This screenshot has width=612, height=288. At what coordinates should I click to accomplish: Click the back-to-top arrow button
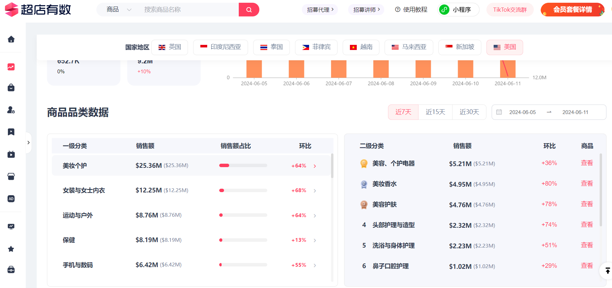click(607, 271)
